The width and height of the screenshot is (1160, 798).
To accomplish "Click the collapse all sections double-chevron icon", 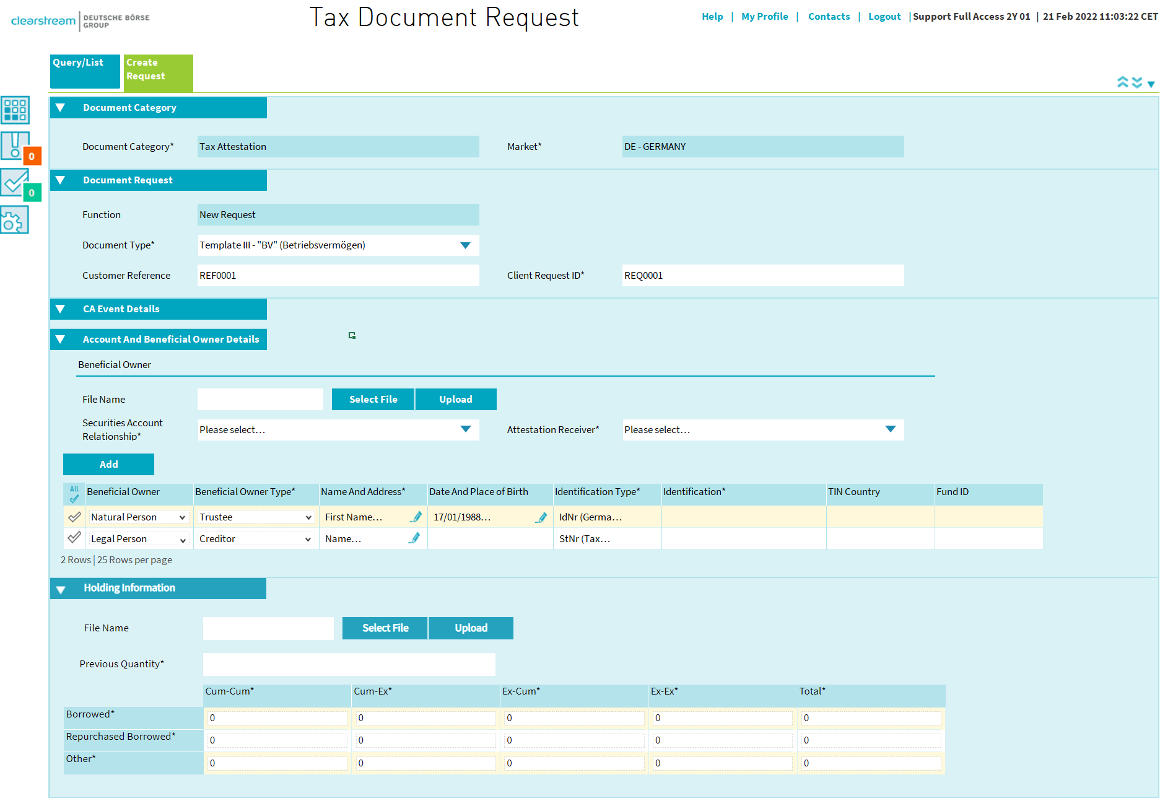I will (x=1122, y=82).
